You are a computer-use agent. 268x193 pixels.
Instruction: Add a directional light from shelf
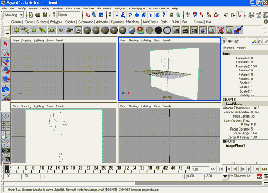pyautogui.click(x=25, y=30)
